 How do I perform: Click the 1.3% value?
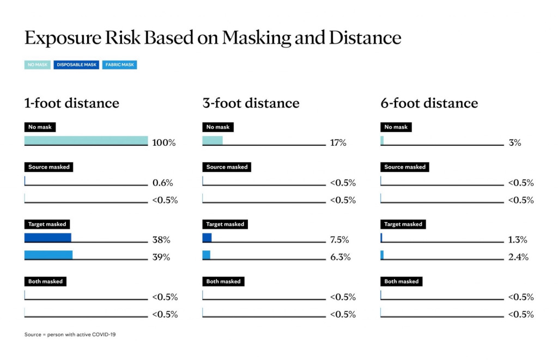point(518,240)
